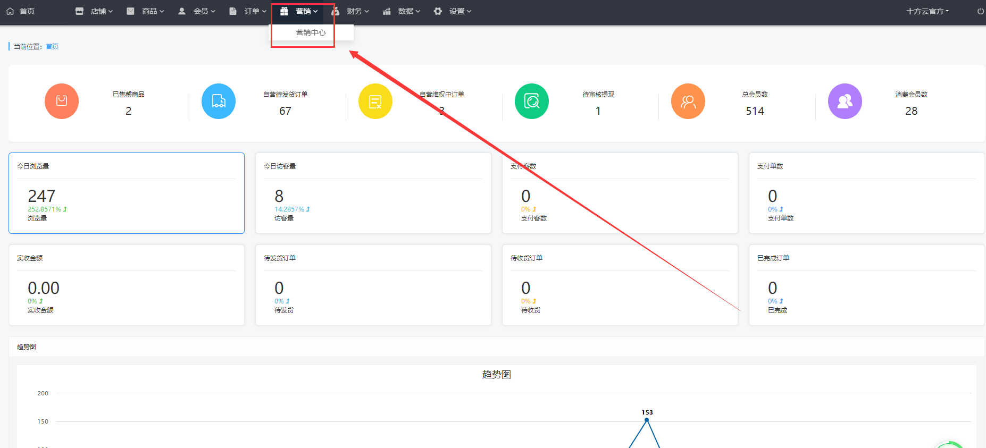Click the 14.2857% visitor growth figure
This screenshot has height=448, width=986.
289,209
